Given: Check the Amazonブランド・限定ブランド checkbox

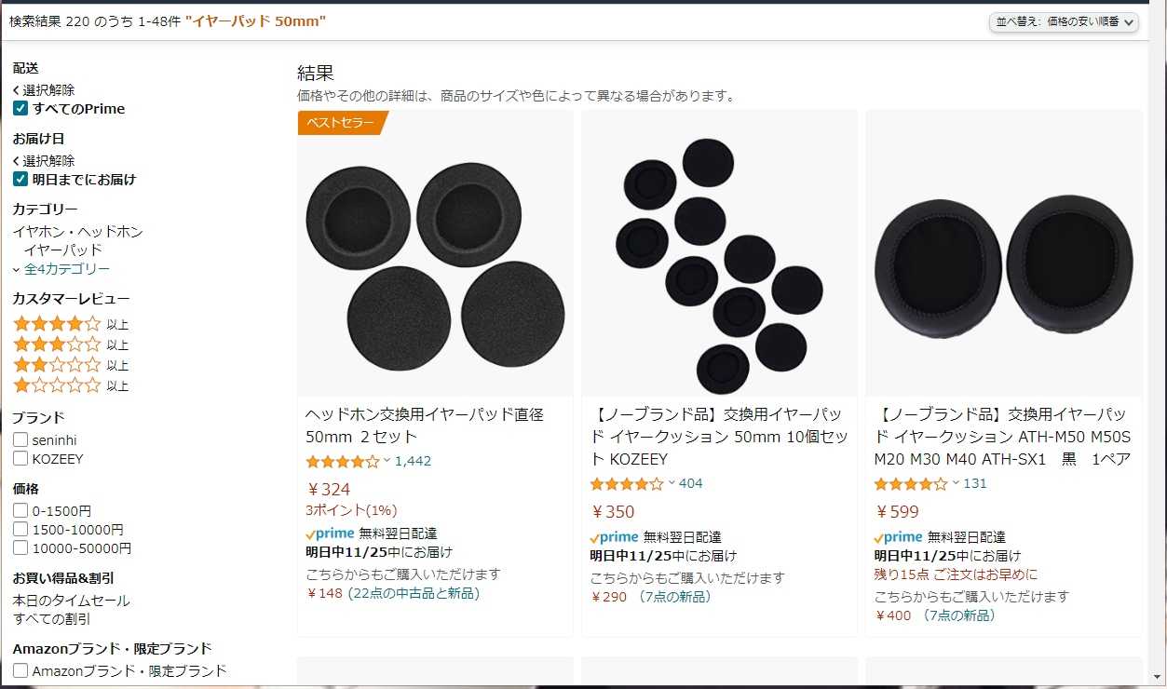Looking at the screenshot, I should (x=20, y=670).
